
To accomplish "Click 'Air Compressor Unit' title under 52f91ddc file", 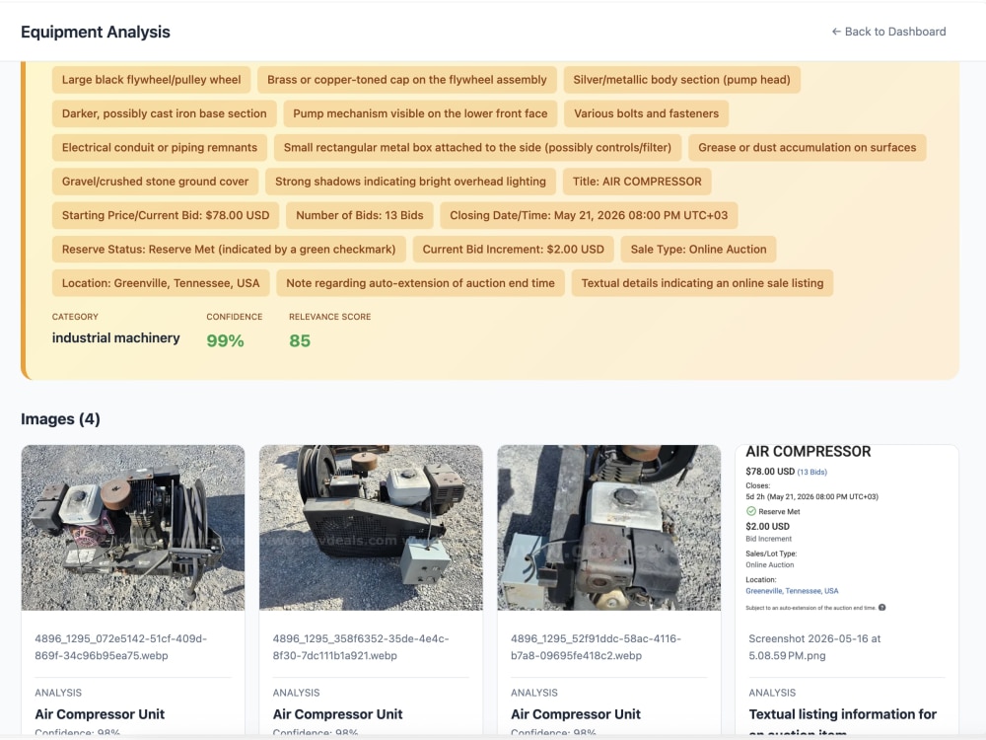I will pyautogui.click(x=576, y=714).
